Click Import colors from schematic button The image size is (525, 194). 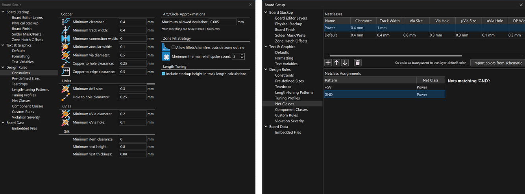[498, 63]
